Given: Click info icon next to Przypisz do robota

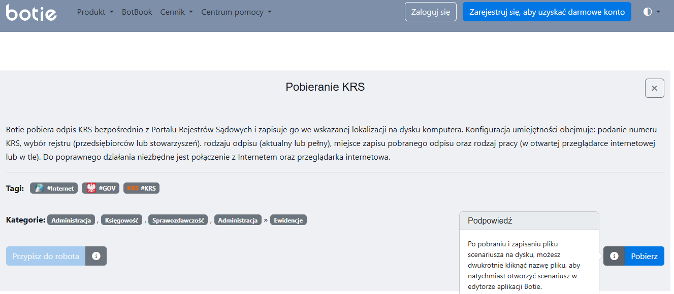Looking at the screenshot, I should pyautogui.click(x=96, y=256).
